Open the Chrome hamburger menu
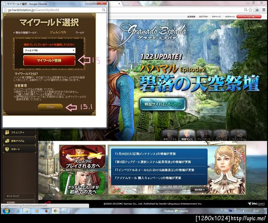 (264, 10)
